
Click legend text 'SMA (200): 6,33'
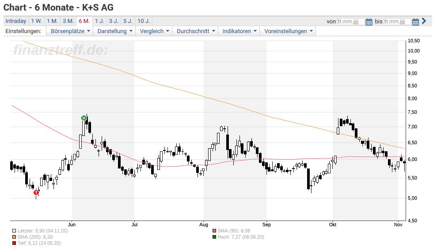click(35, 237)
